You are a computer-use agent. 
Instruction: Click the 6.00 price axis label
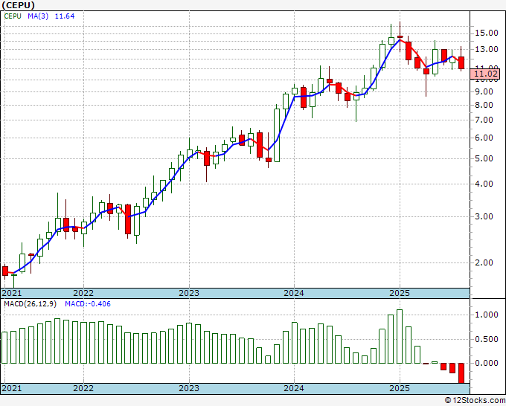tap(484, 138)
